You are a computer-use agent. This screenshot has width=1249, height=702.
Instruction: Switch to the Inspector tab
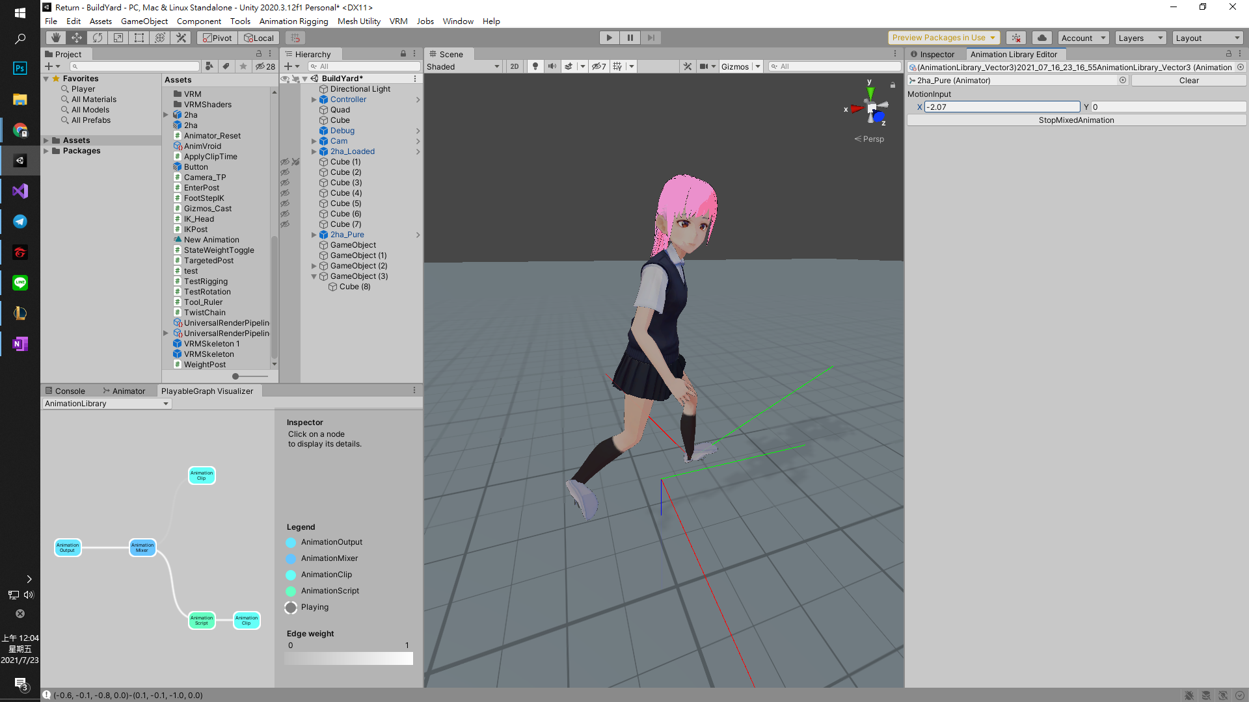point(933,54)
